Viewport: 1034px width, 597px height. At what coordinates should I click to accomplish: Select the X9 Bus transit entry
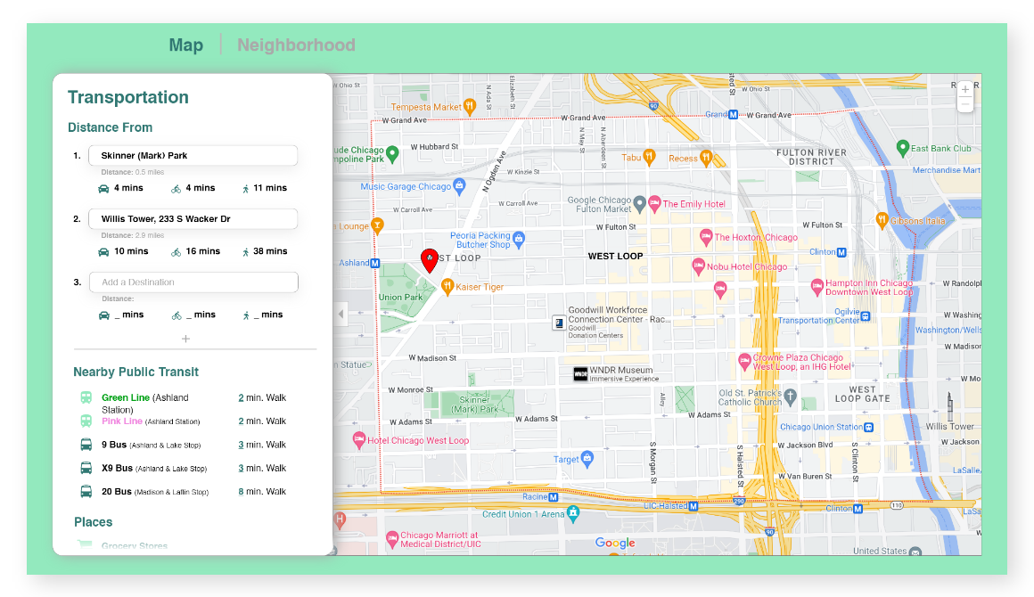(x=184, y=469)
